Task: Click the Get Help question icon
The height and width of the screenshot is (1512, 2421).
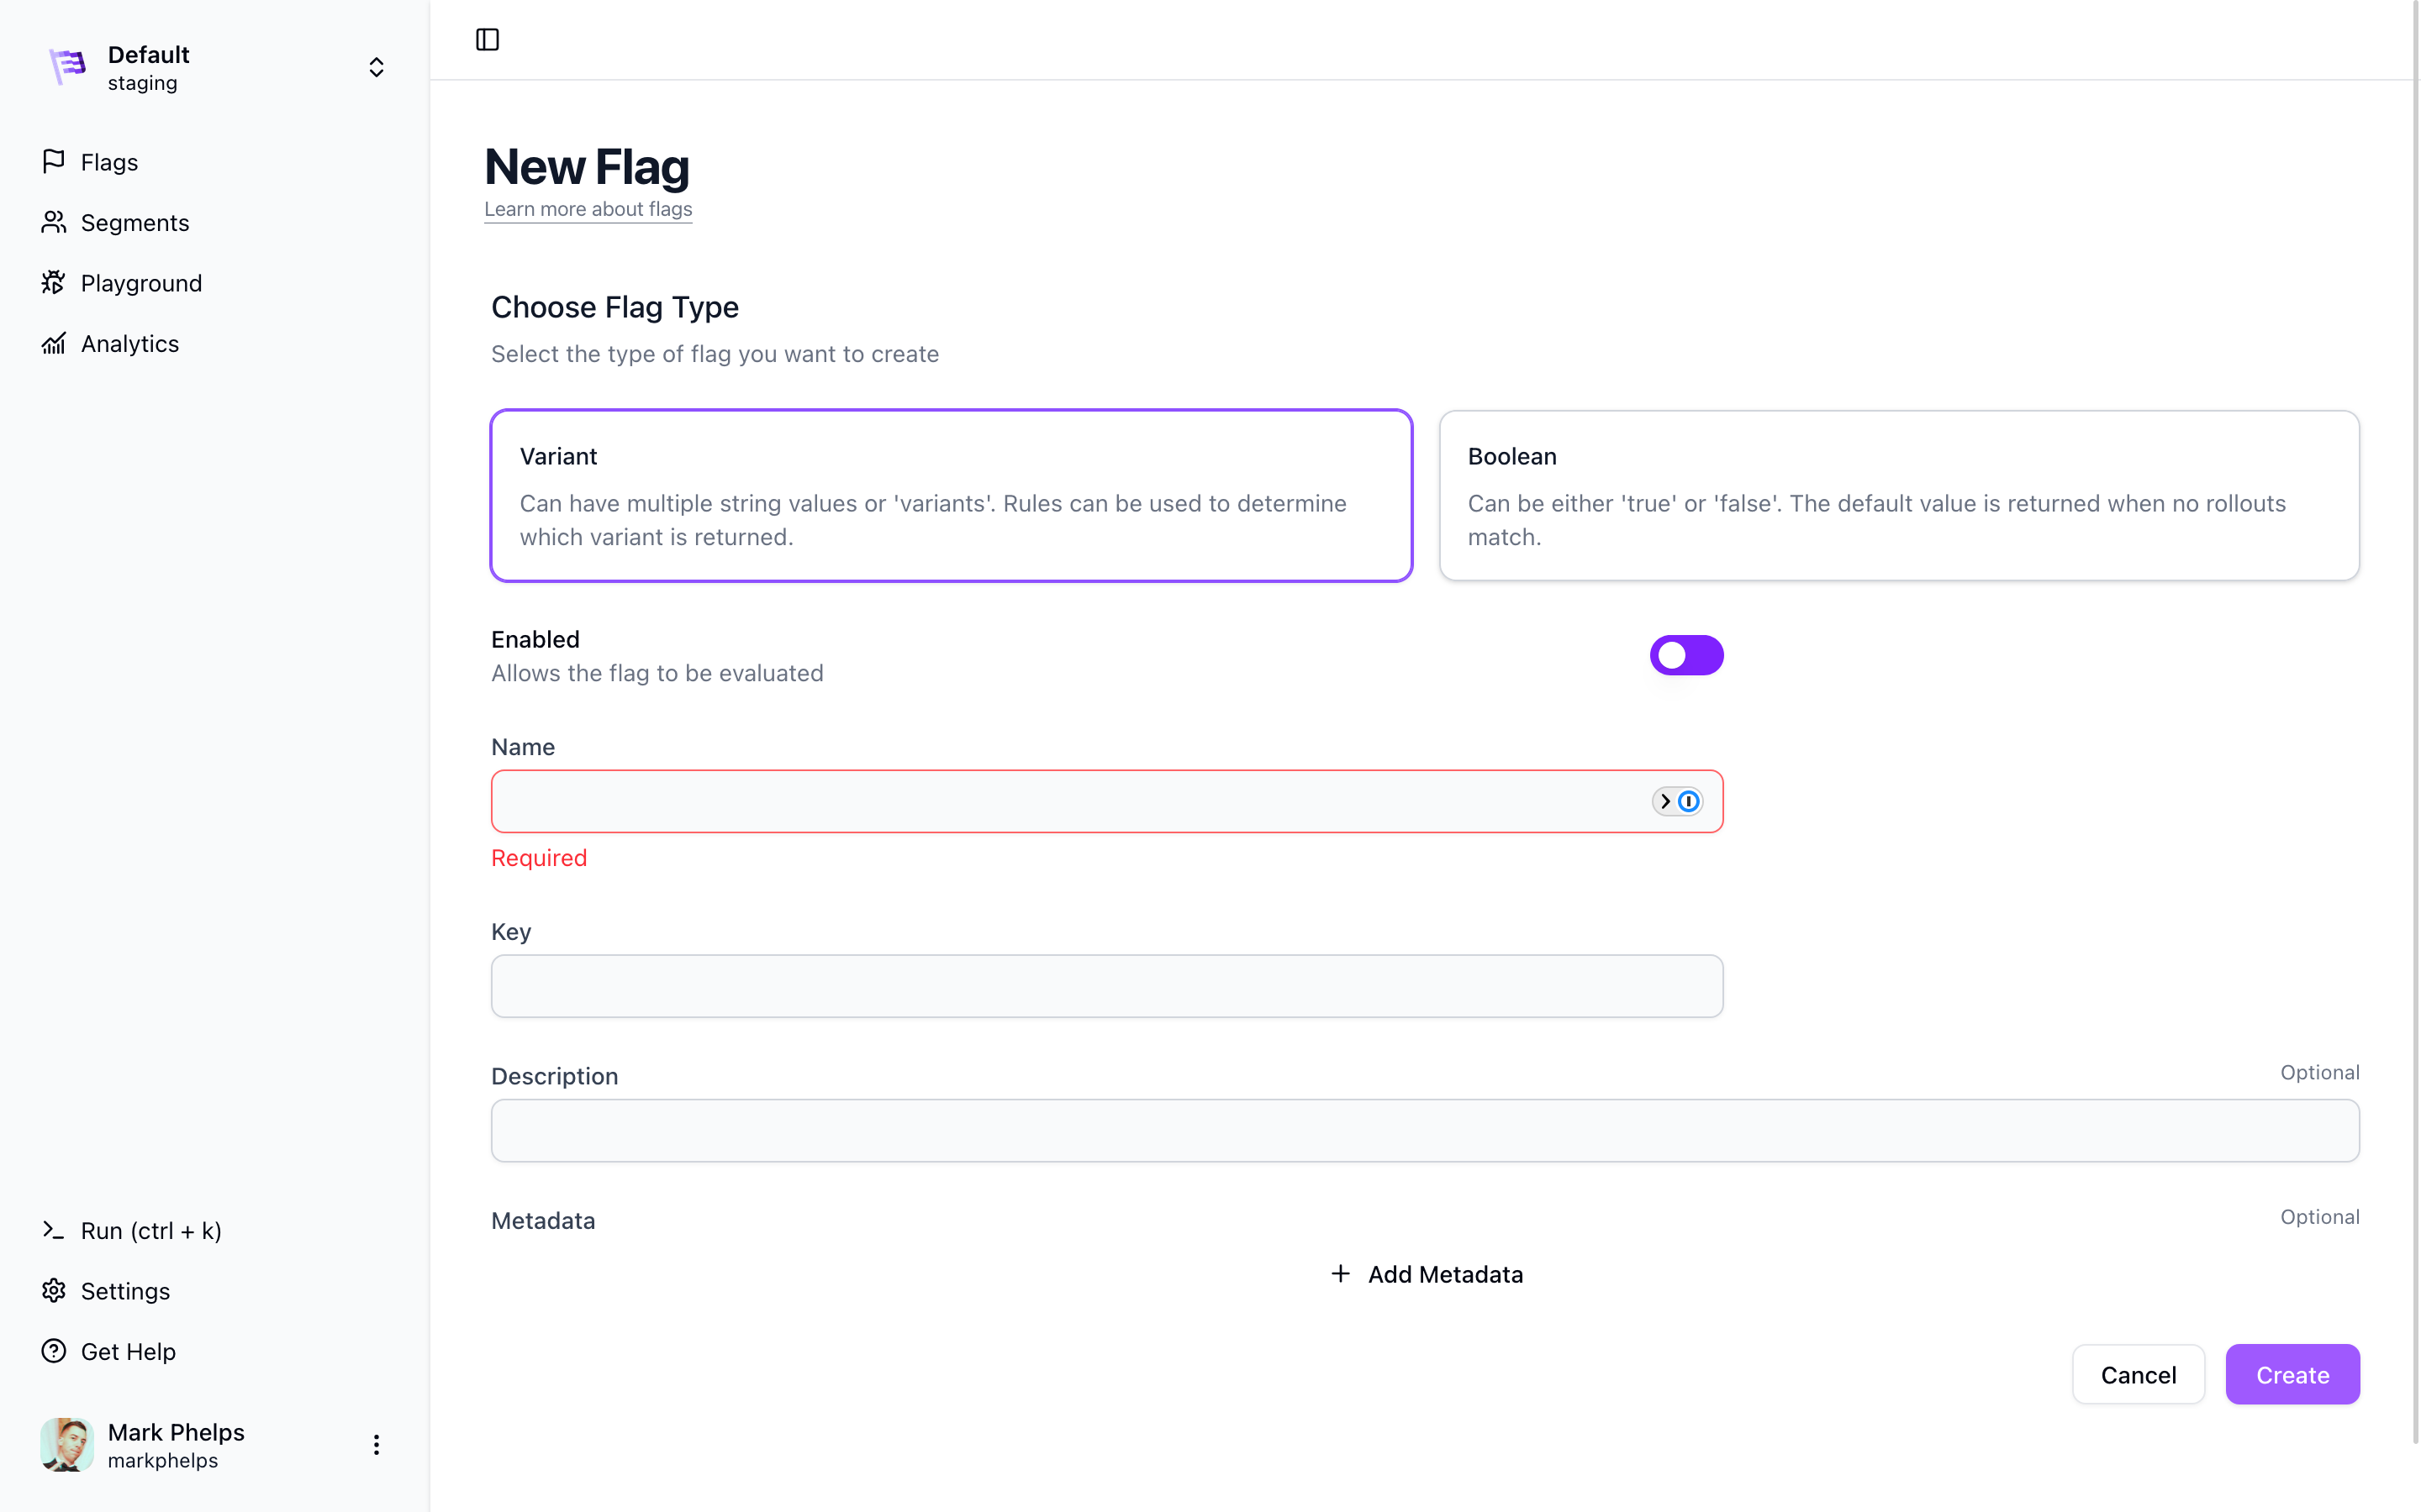Action: tap(54, 1351)
